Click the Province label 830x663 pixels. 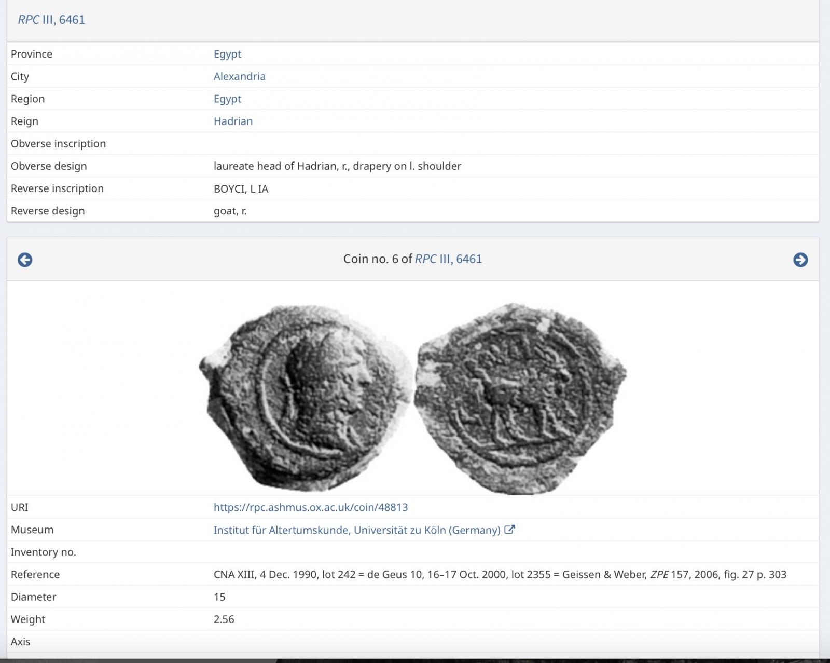[32, 54]
